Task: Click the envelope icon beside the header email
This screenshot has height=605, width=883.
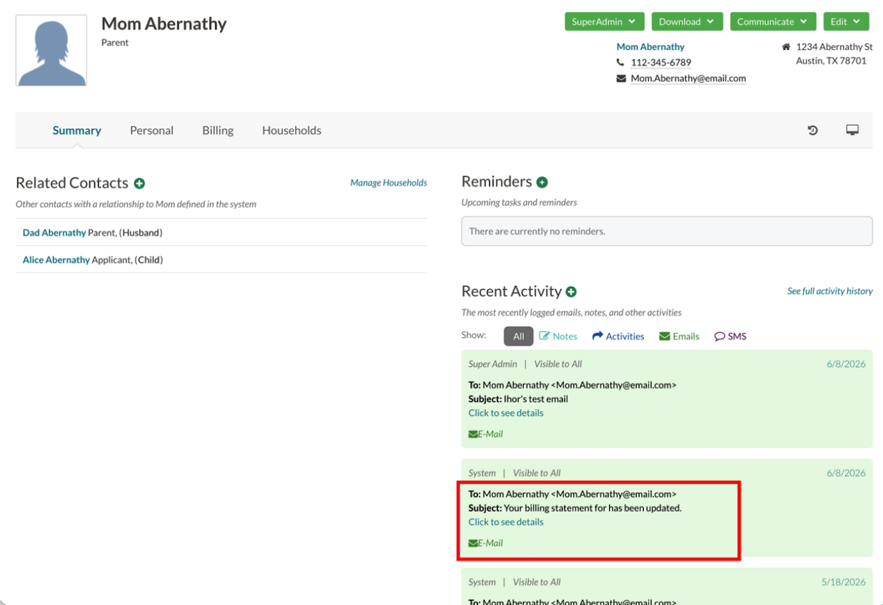Action: pyautogui.click(x=621, y=79)
